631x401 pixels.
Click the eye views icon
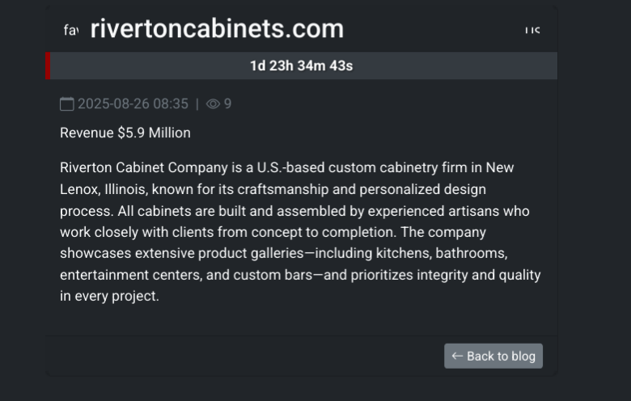213,104
